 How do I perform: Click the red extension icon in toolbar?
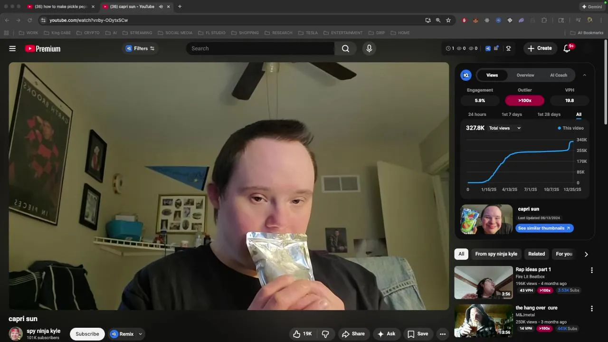[x=464, y=20]
